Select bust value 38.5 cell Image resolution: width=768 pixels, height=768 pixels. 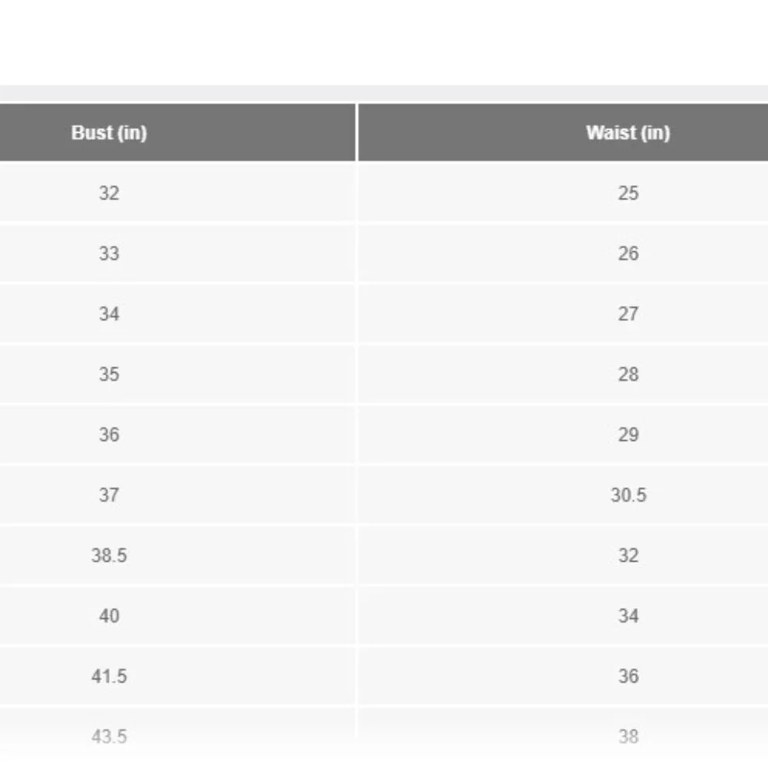tap(177, 555)
